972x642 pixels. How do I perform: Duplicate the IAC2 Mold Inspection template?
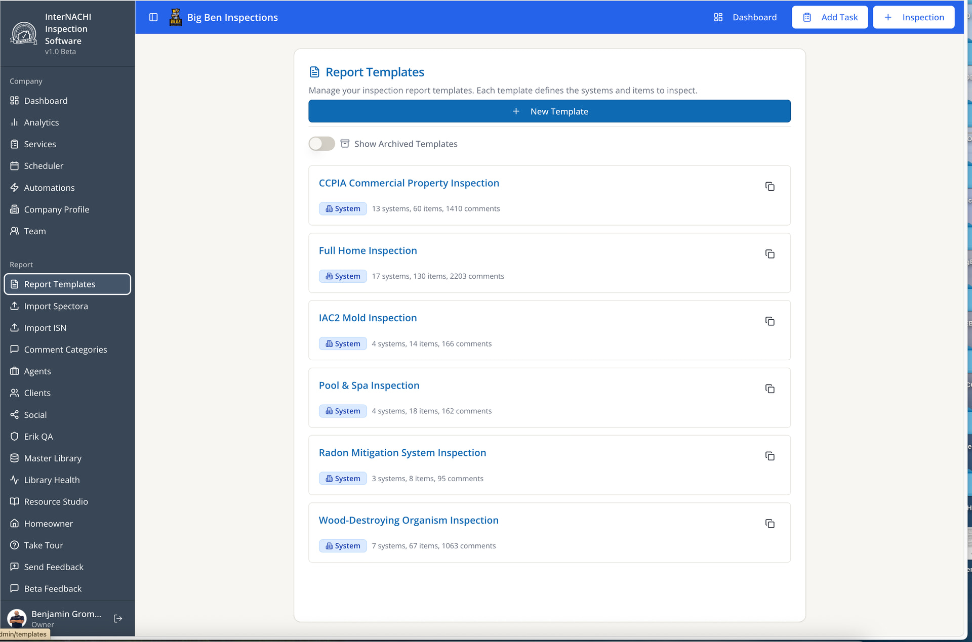click(x=769, y=321)
